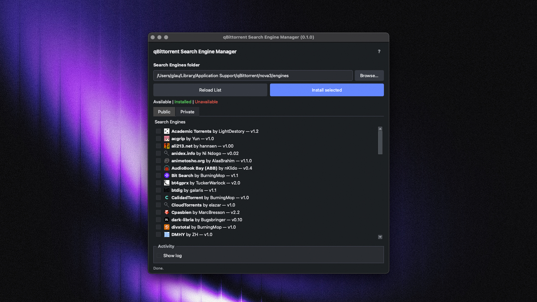Click the question mark help icon
The height and width of the screenshot is (302, 537).
[379, 51]
